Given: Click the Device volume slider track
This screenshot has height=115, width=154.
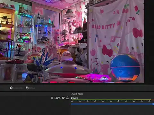Looking at the screenshot, I should (113, 104).
